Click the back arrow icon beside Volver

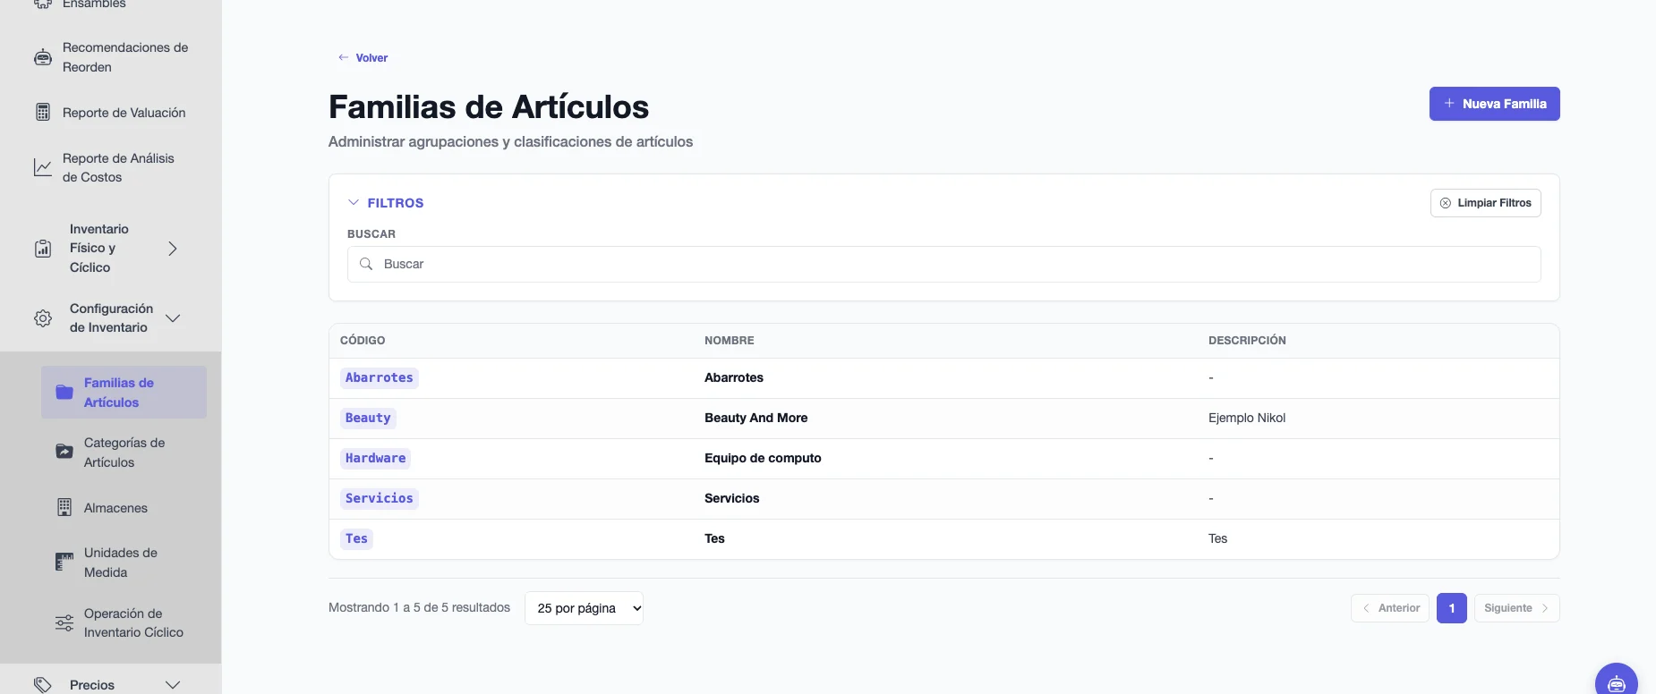tap(343, 57)
